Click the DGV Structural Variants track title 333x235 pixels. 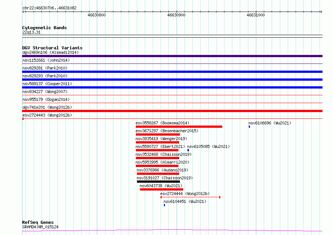52,48
